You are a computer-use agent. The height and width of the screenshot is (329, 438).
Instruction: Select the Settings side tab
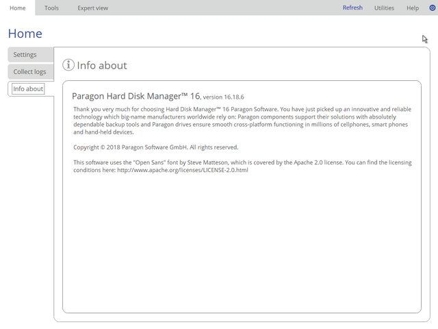pos(26,55)
